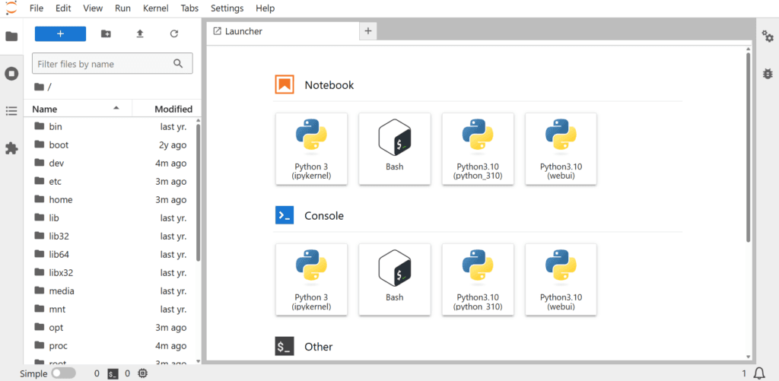Toggle the Simple interface mode switch

(x=63, y=373)
